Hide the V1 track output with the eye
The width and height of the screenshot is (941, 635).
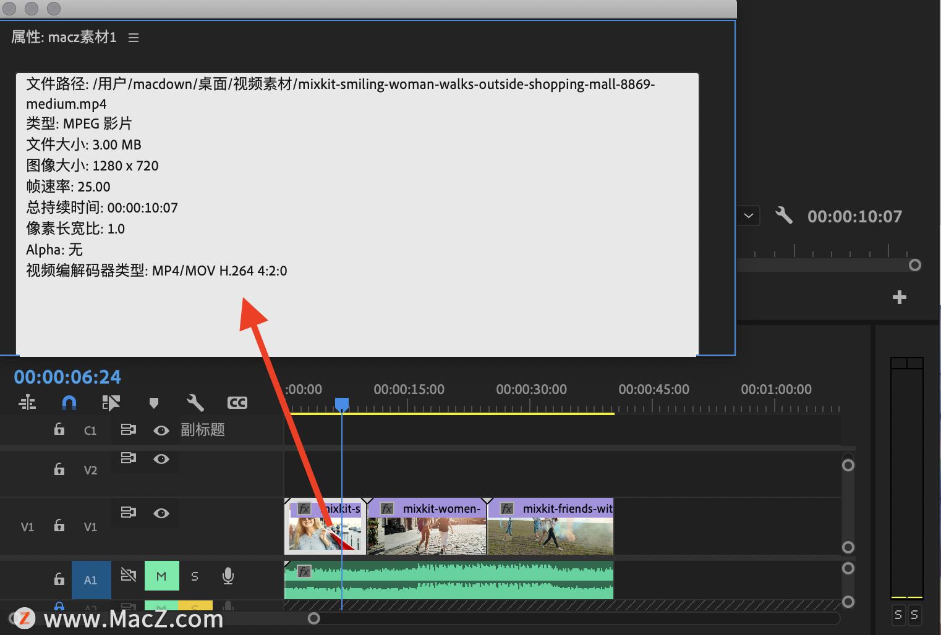click(161, 513)
